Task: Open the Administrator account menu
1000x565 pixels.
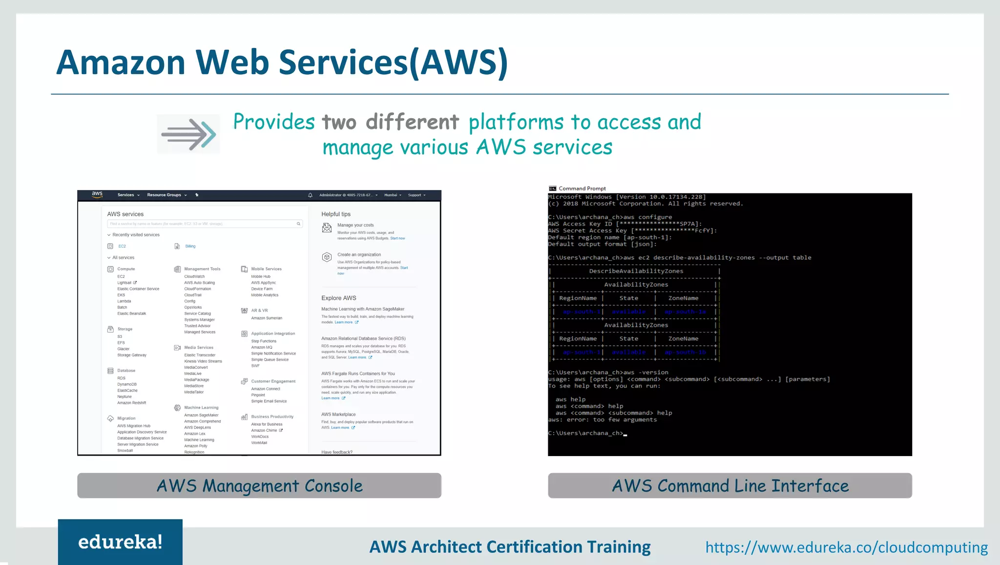Action: pyautogui.click(x=348, y=195)
